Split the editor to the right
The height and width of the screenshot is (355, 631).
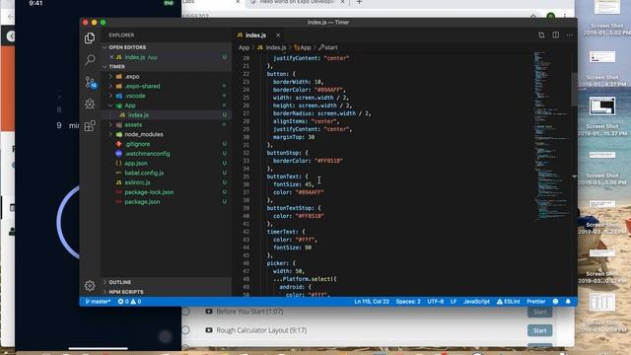click(556, 35)
